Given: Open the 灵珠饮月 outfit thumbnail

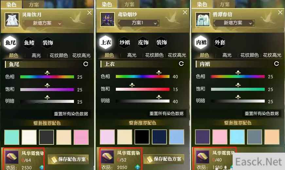Looking at the screenshot, I should 12,20.
